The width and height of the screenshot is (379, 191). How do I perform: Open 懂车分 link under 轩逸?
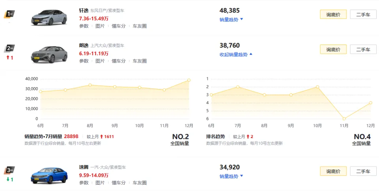tap(119, 26)
